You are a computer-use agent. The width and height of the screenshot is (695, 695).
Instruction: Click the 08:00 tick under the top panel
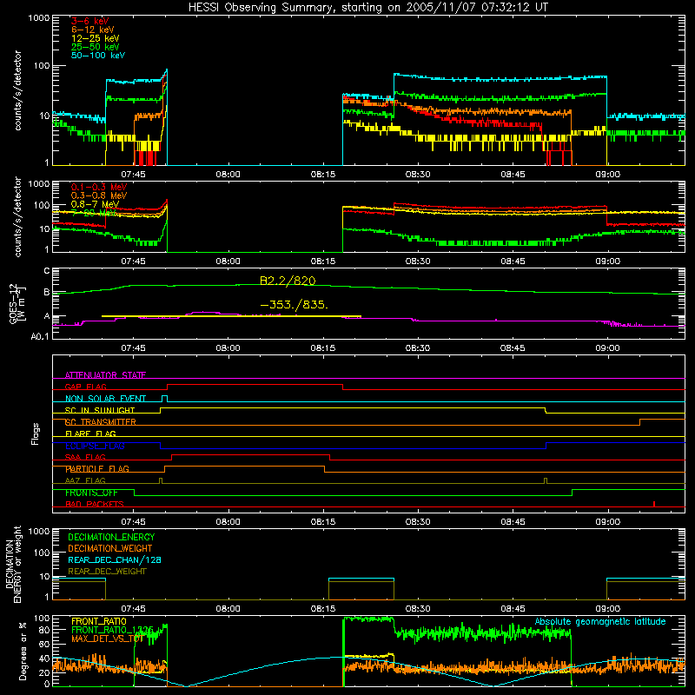pos(228,175)
